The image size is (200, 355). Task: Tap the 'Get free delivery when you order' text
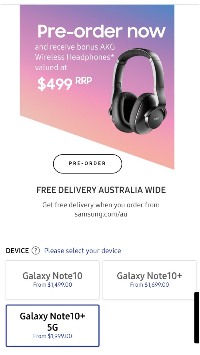point(101,205)
